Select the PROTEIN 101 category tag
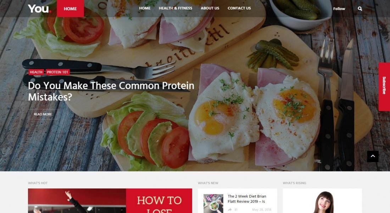The image size is (390, 213). pyautogui.click(x=57, y=72)
